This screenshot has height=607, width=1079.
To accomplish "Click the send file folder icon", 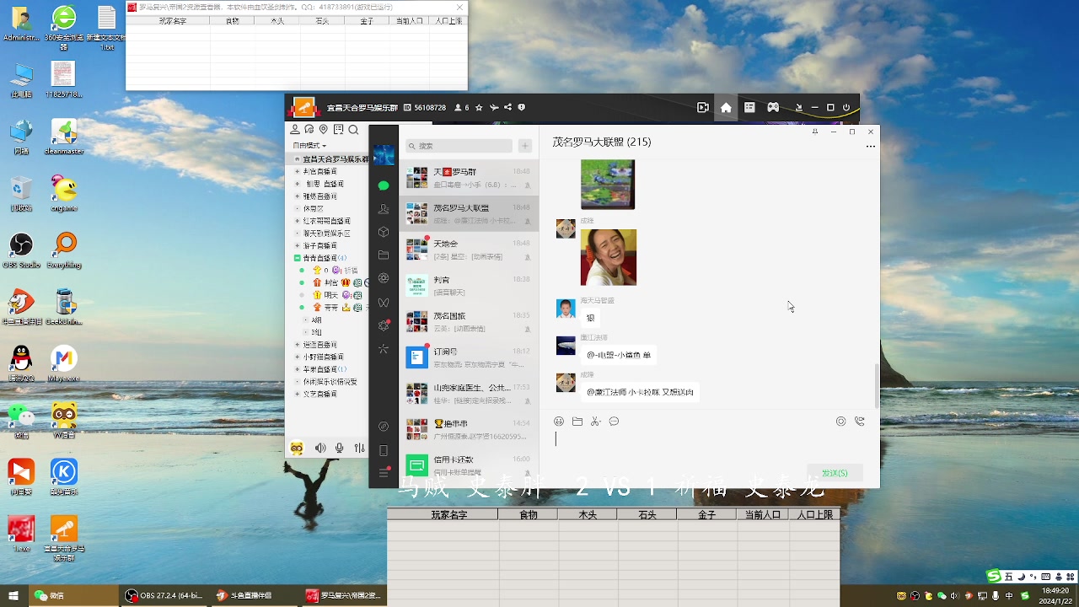I will pyautogui.click(x=577, y=422).
